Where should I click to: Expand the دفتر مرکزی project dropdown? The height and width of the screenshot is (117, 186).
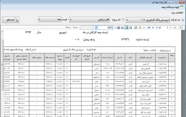click(89, 20)
